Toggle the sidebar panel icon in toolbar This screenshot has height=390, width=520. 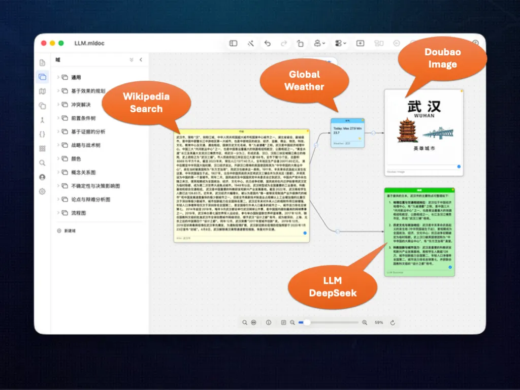pyautogui.click(x=233, y=44)
